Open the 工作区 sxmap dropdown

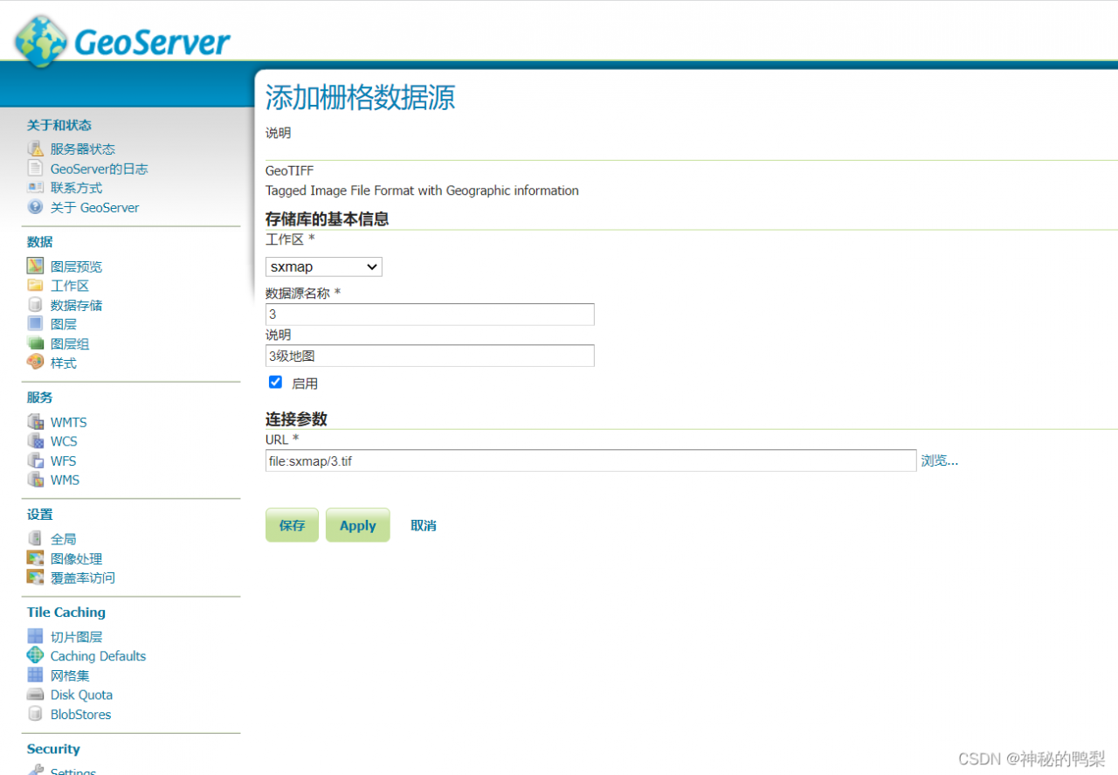point(324,266)
